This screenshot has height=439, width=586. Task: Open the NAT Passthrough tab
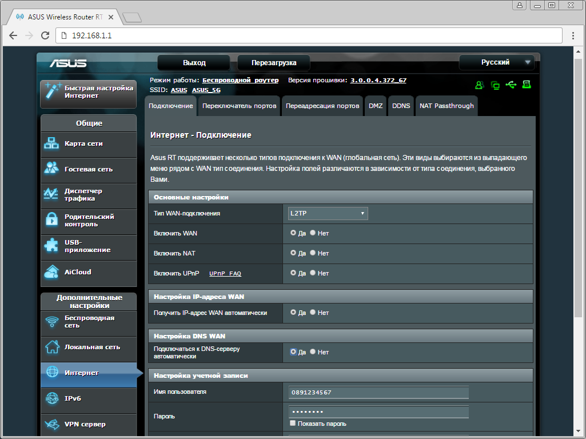tap(447, 106)
